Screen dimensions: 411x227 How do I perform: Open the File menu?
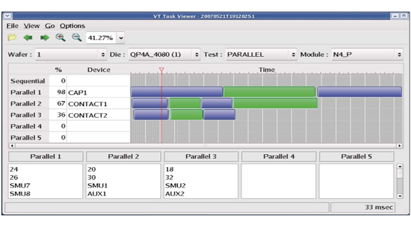point(12,26)
